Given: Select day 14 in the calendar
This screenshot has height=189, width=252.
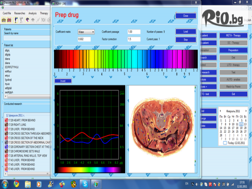Looking at the screenshot, I should tap(220, 128).
